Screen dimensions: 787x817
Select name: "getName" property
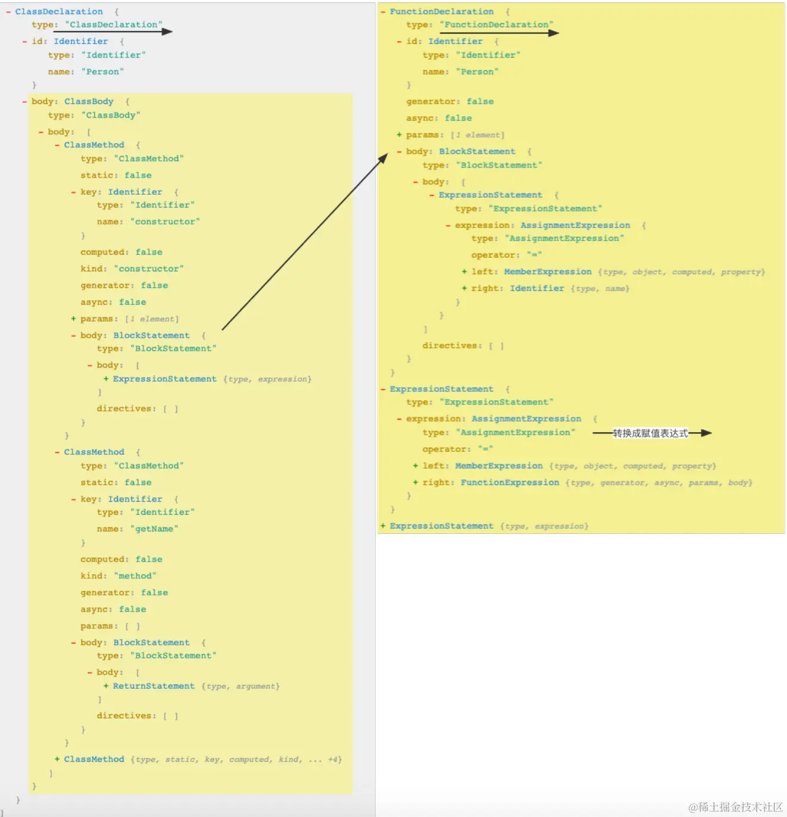click(138, 528)
